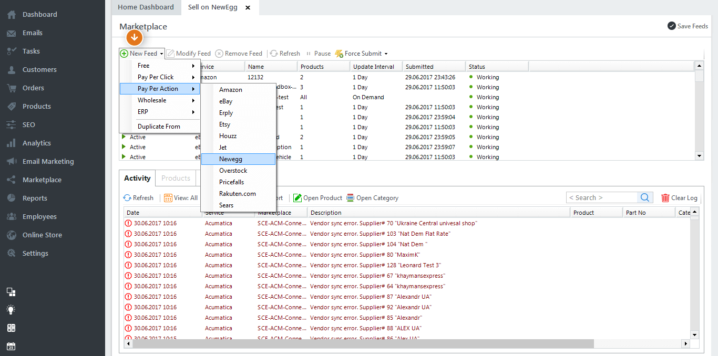Viewport: 718px width, 356px height.
Task: Click the Clear Log trash icon
Action: click(x=665, y=198)
